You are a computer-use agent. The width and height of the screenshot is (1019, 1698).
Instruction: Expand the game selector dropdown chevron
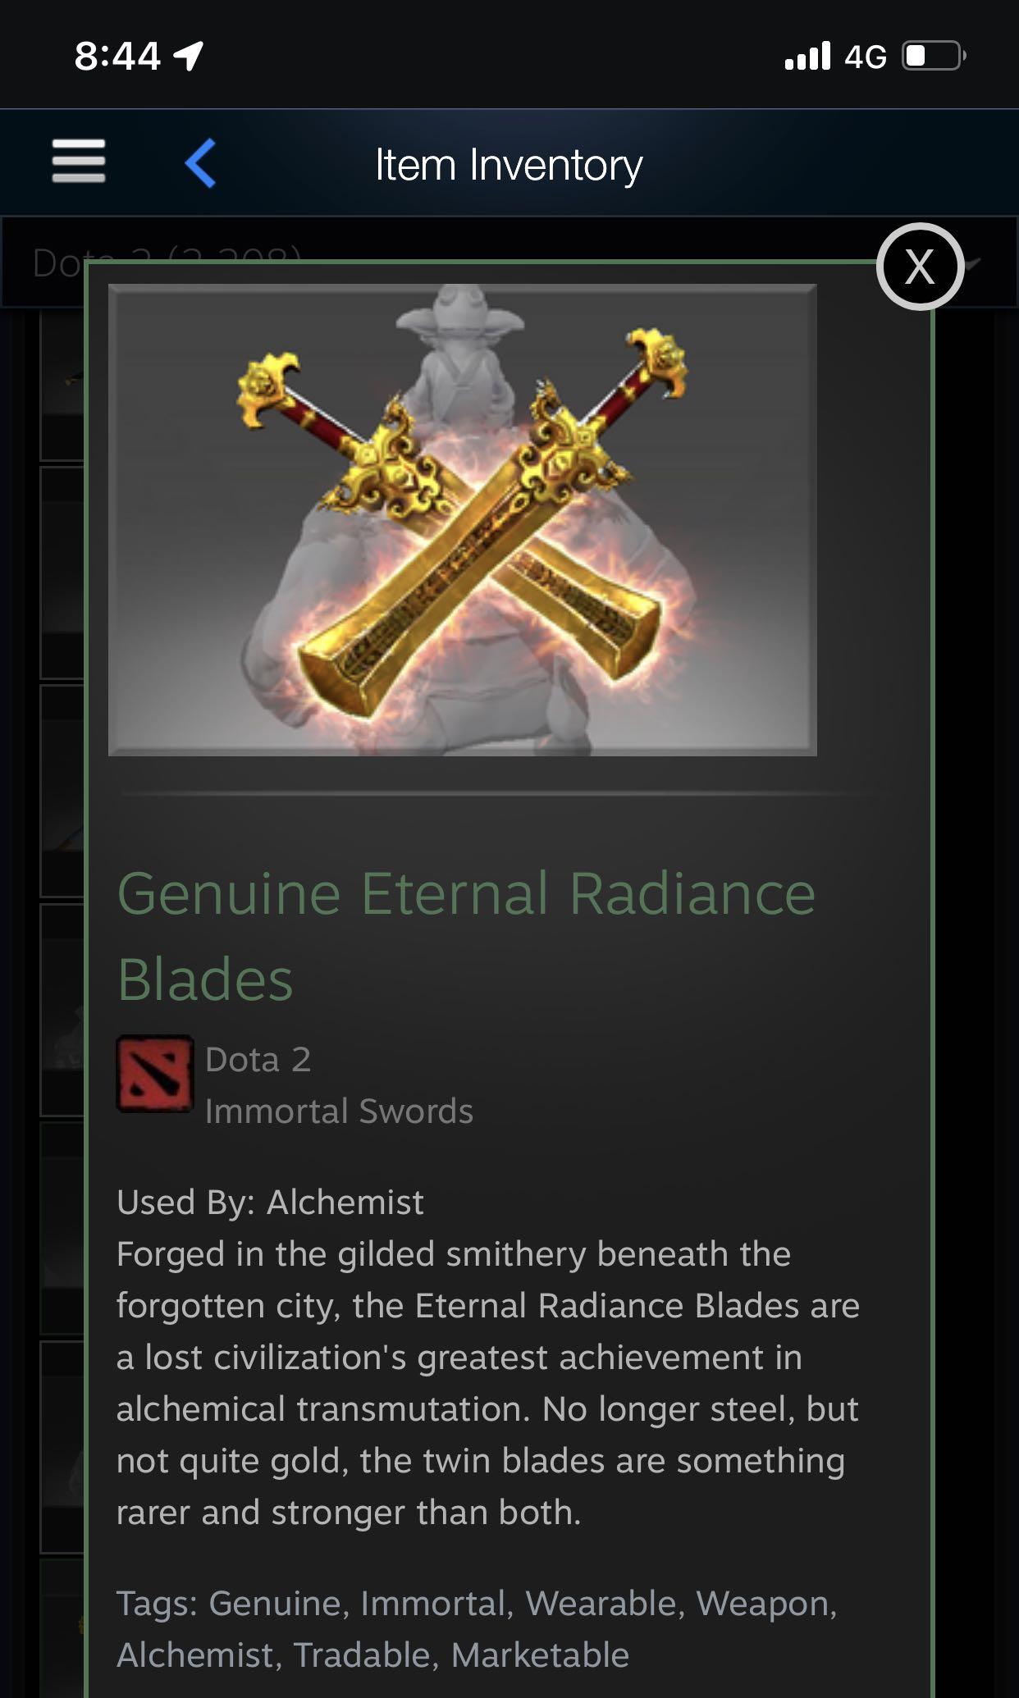click(973, 264)
